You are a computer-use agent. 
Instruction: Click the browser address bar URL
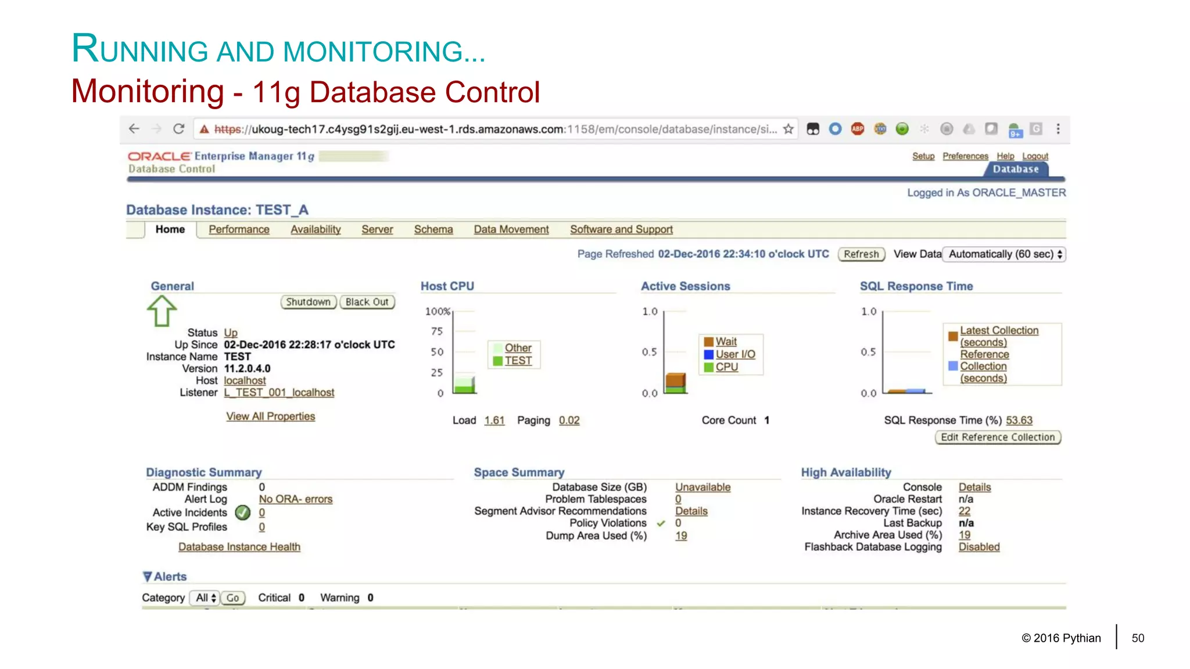pos(495,129)
